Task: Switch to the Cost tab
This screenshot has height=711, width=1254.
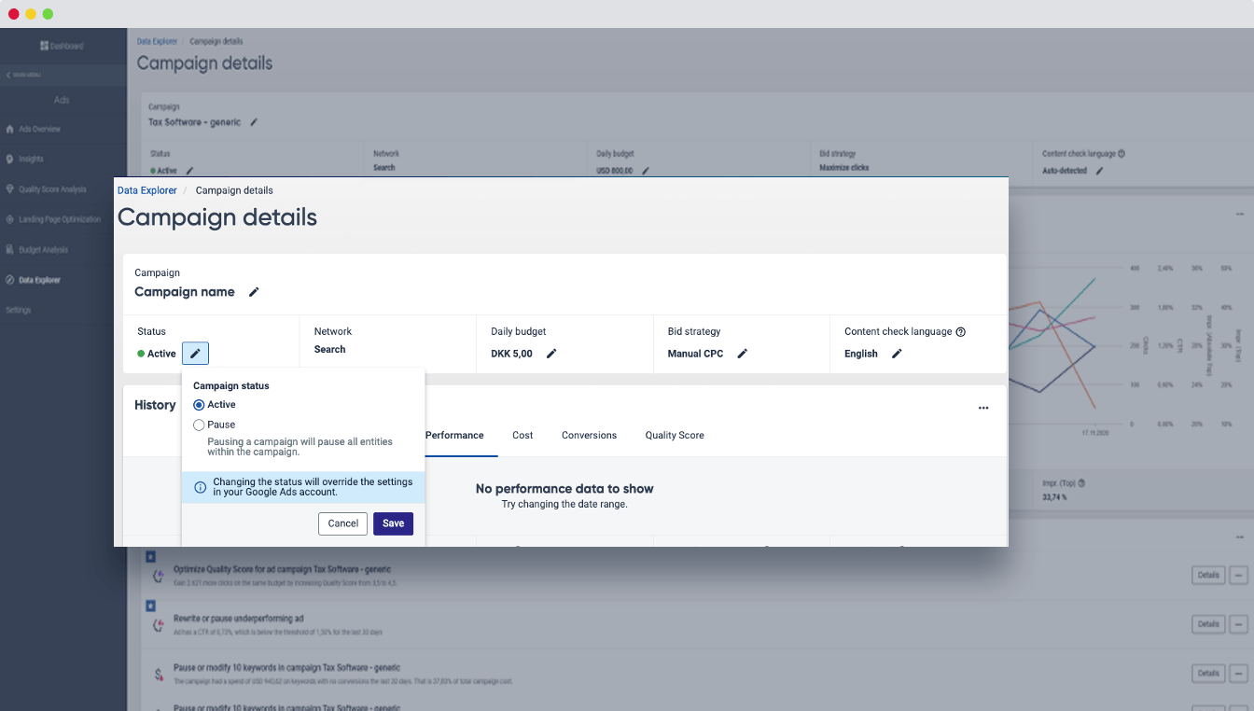Action: 522,436
